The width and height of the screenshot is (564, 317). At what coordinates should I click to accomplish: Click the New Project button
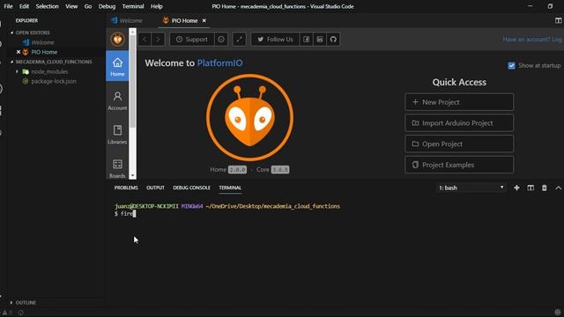459,102
